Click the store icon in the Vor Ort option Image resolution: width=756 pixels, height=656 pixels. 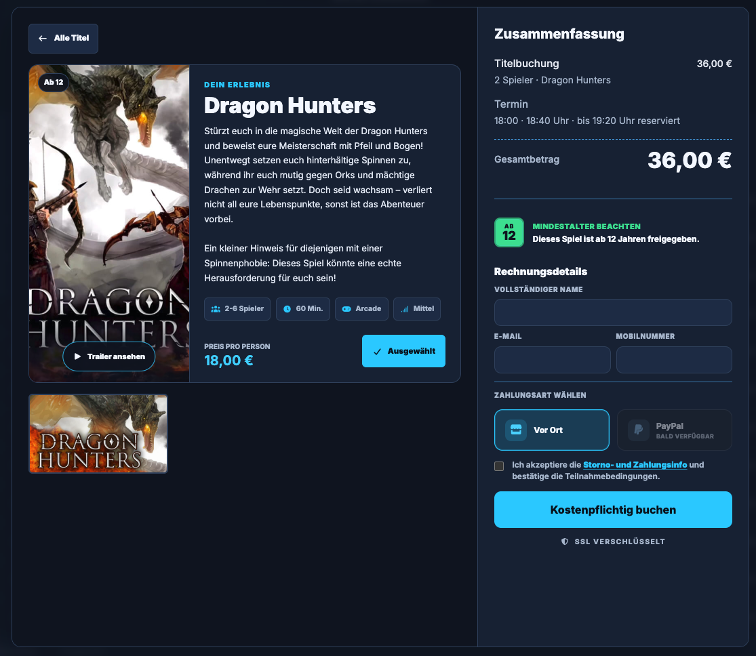(x=516, y=430)
